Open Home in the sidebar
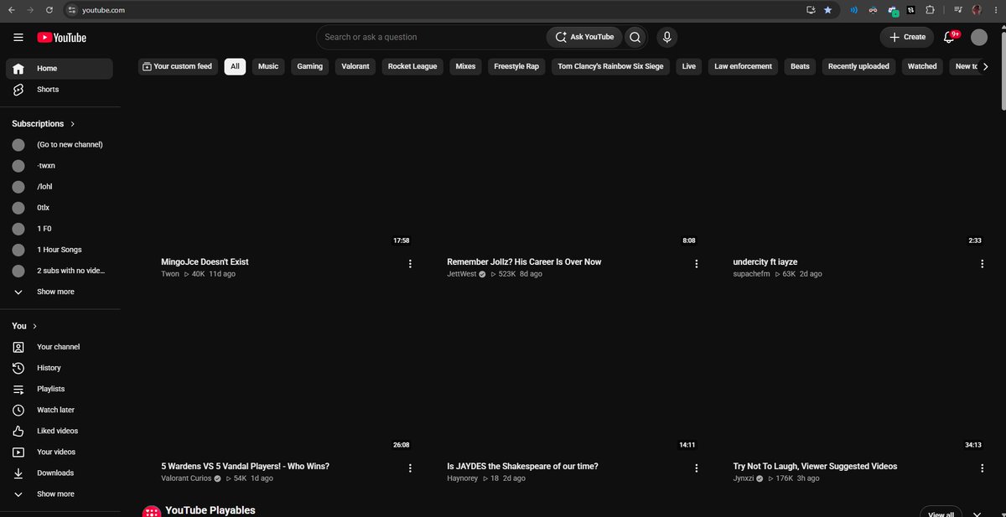The height and width of the screenshot is (517, 1006). pos(59,69)
